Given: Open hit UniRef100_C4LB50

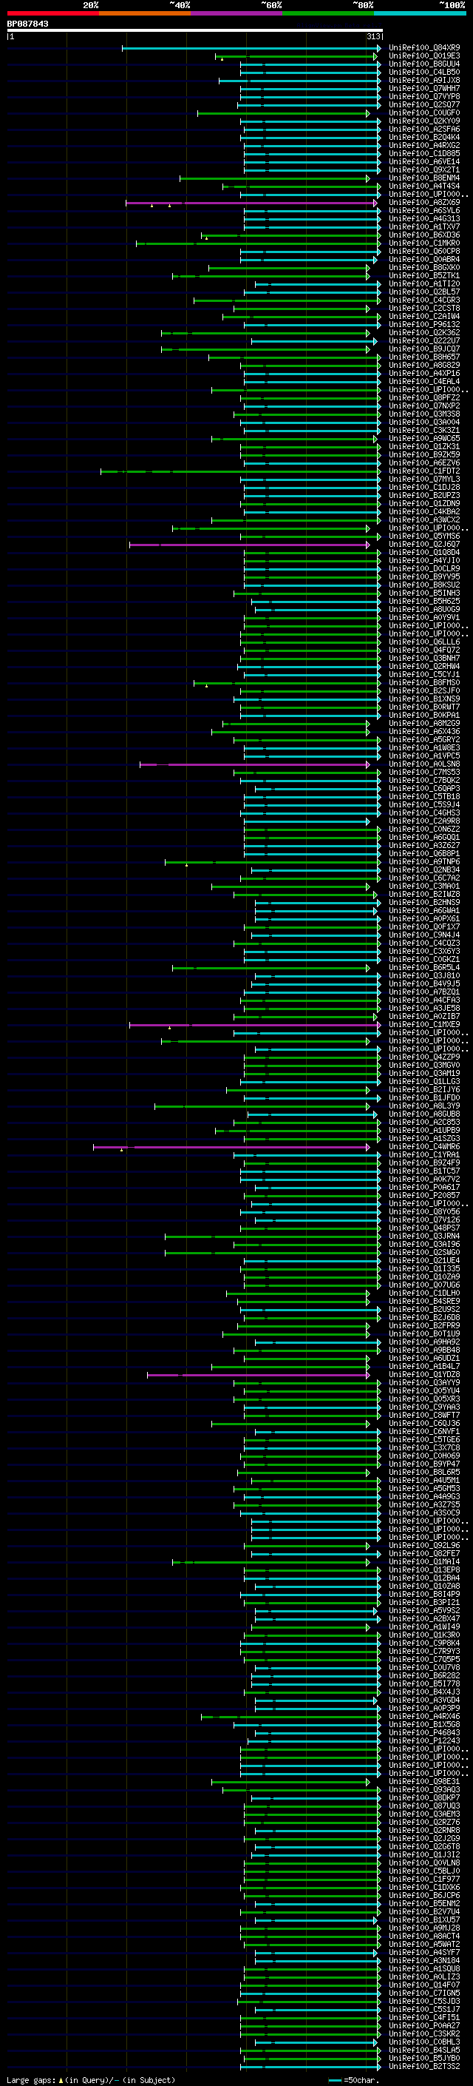Looking at the screenshot, I should pos(423,72).
